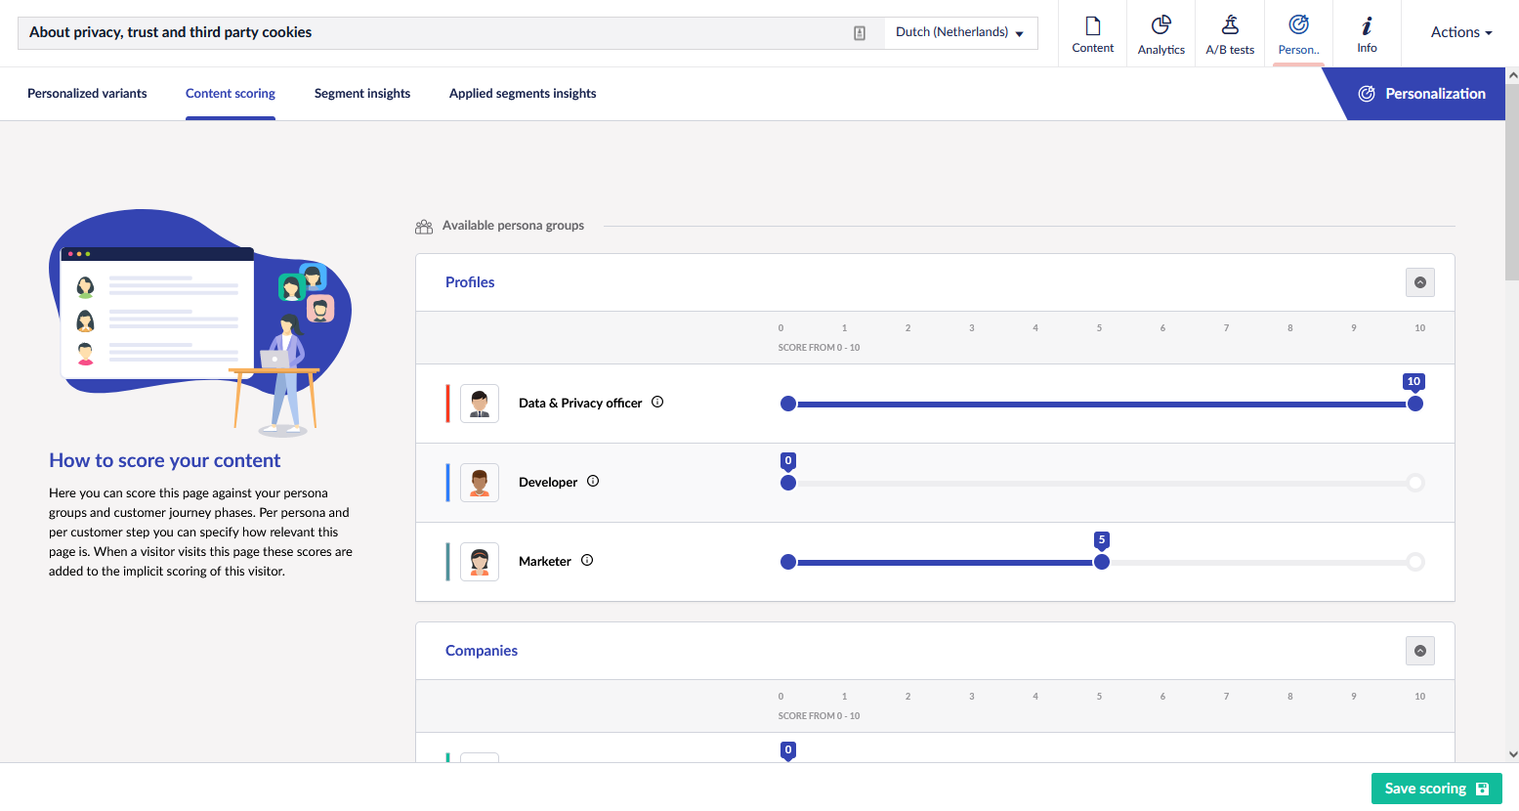Collapse the Profiles persona group
Viewport: 1519px width, 811px height.
[x=1420, y=281]
